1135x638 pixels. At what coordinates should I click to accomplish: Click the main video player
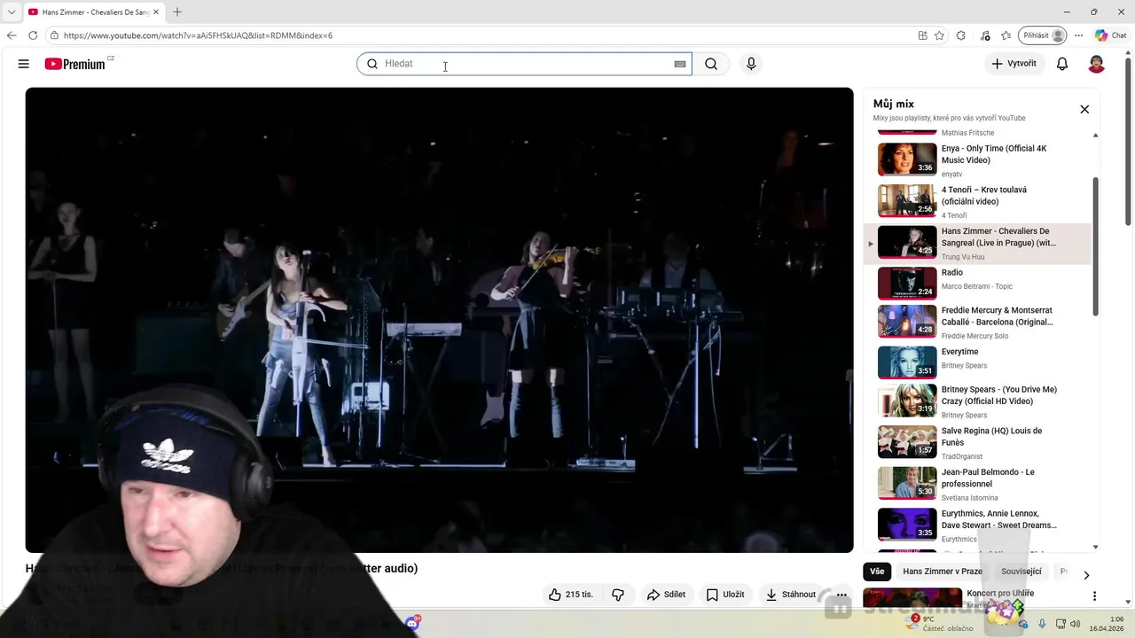[439, 320]
